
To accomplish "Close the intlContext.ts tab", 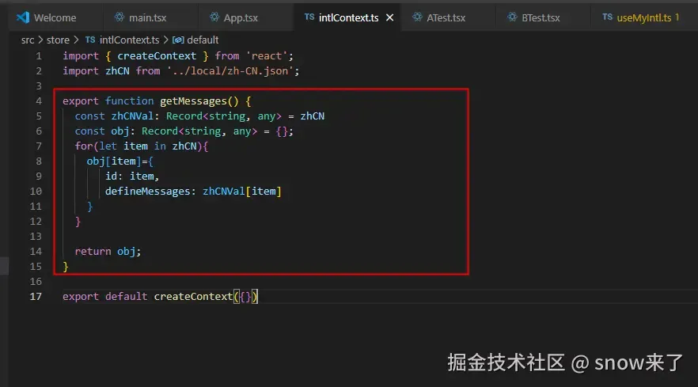I will point(389,17).
